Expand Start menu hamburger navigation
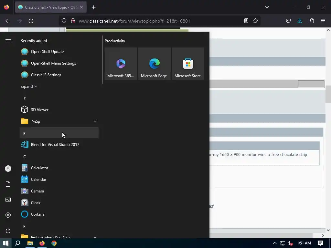 pyautogui.click(x=8, y=41)
